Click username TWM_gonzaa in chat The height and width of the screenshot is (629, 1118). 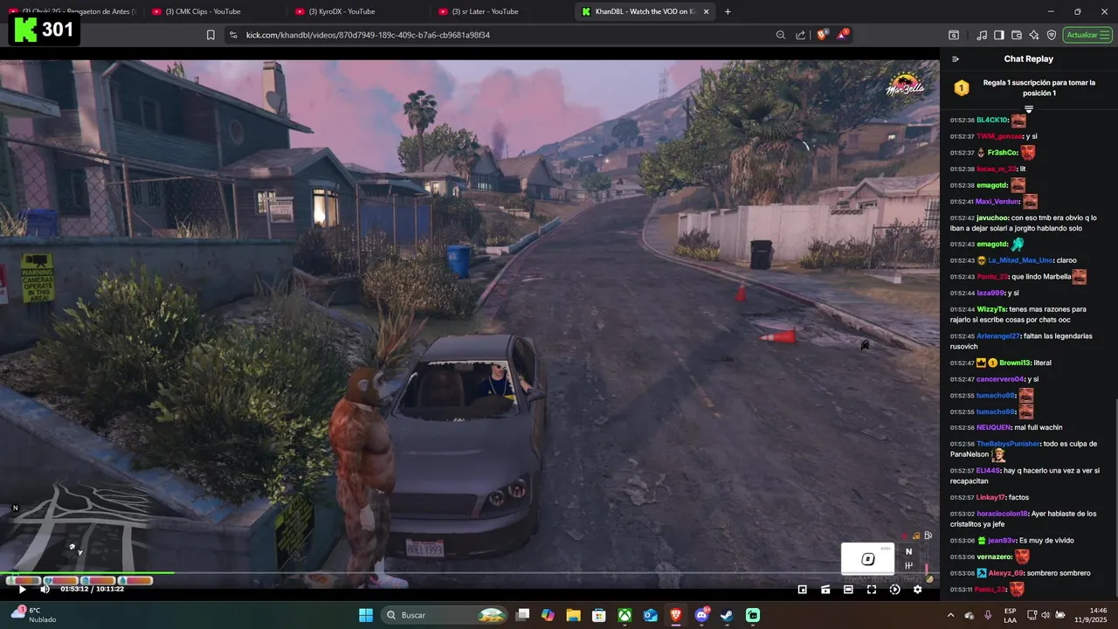tap(999, 136)
